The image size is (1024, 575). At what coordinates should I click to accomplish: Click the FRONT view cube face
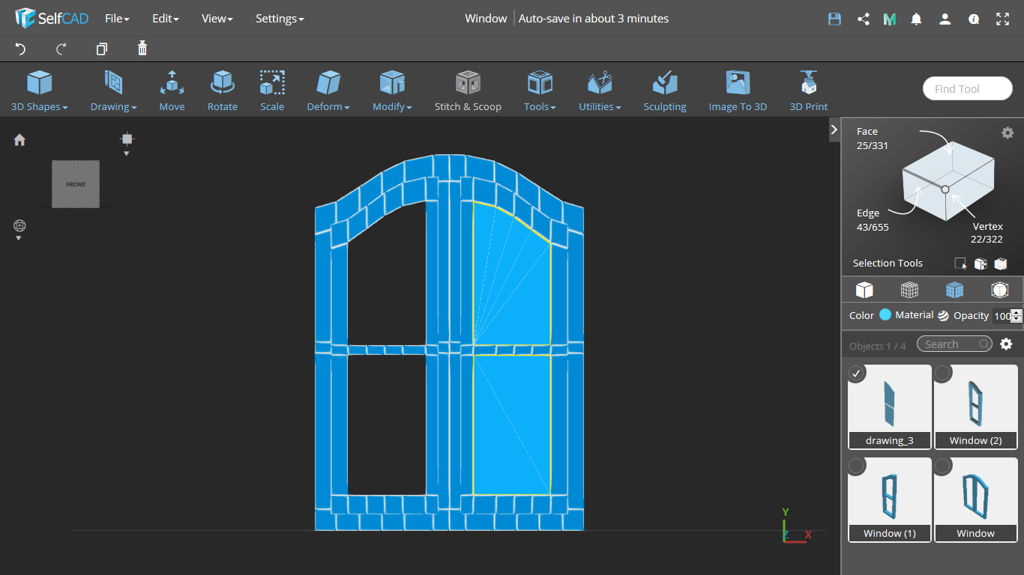(x=76, y=184)
